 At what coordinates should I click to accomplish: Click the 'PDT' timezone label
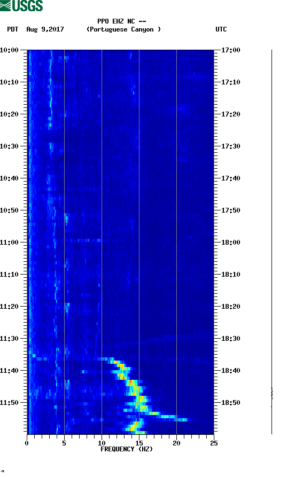click(x=12, y=29)
